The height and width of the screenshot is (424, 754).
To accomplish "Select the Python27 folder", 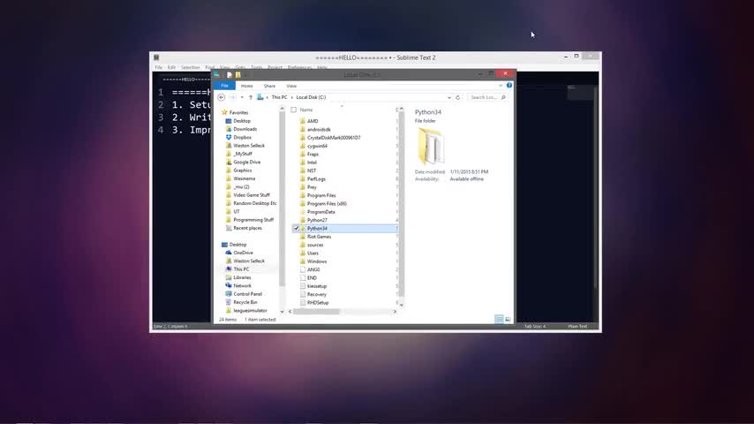I will [317, 220].
